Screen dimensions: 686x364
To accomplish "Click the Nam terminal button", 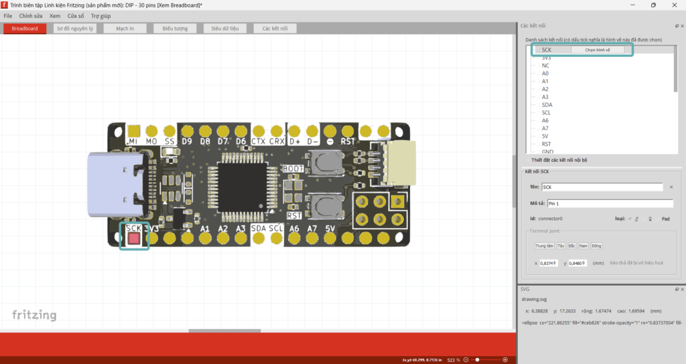I will [x=584, y=246].
